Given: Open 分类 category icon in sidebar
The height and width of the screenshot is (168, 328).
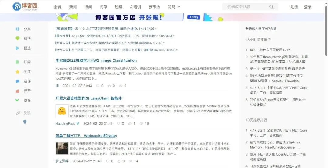Looking at the screenshot, I should point(18,29).
